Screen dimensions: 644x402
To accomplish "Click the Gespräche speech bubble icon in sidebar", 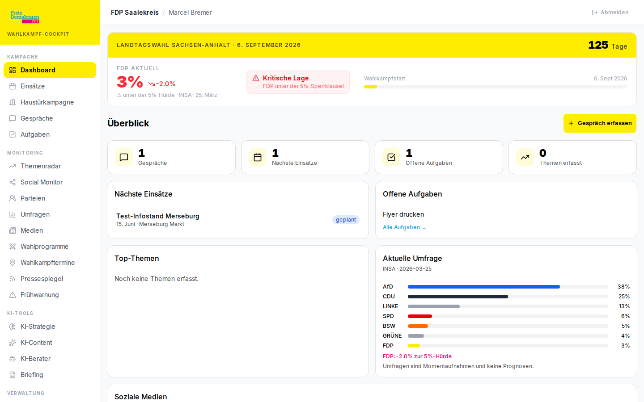I will tap(13, 118).
